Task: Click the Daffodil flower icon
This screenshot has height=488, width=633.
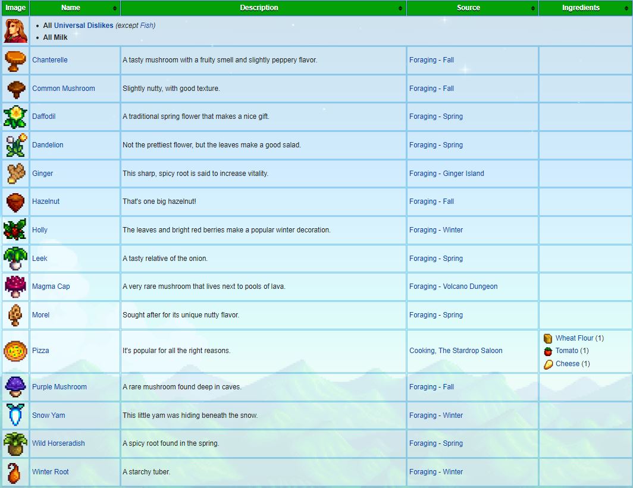Action: click(15, 117)
